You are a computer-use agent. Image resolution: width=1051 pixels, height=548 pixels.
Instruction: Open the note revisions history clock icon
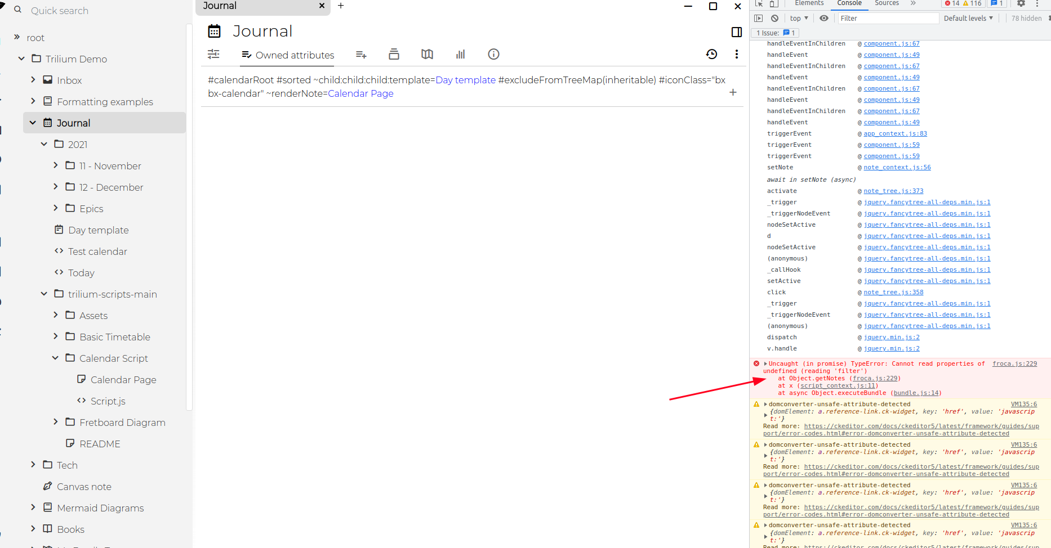point(711,54)
